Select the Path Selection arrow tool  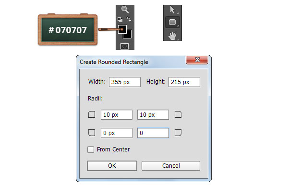(172, 10)
